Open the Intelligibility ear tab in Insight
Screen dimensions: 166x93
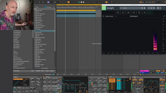pos(139,13)
